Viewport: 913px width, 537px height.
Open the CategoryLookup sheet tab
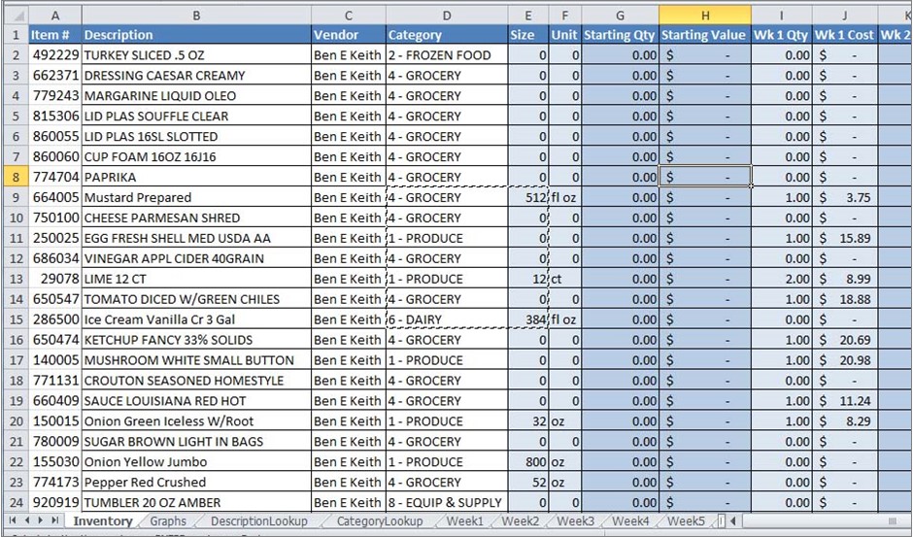click(x=379, y=521)
